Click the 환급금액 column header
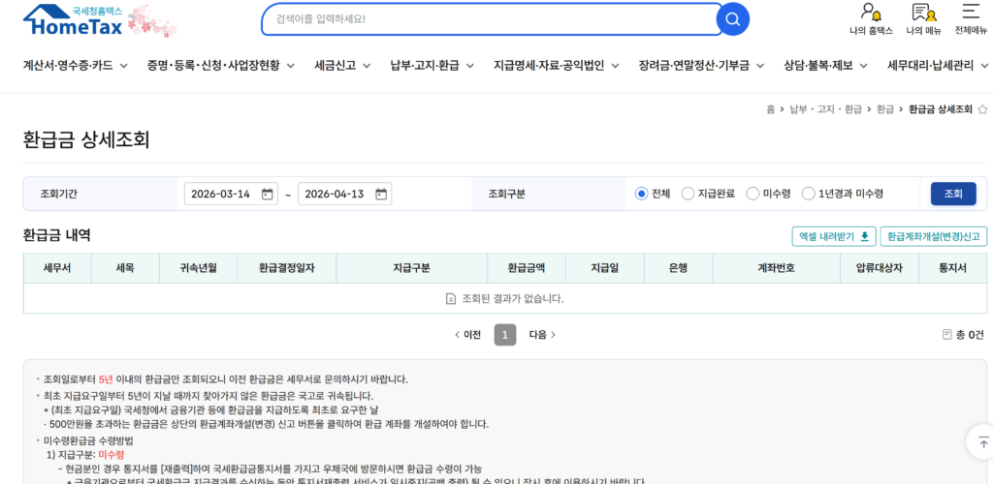The width and height of the screenshot is (993, 484). pos(527,268)
